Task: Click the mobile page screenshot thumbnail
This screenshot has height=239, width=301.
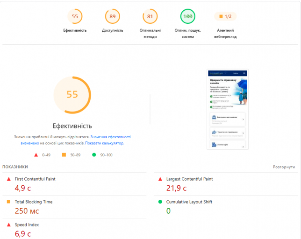Action: coord(228,109)
